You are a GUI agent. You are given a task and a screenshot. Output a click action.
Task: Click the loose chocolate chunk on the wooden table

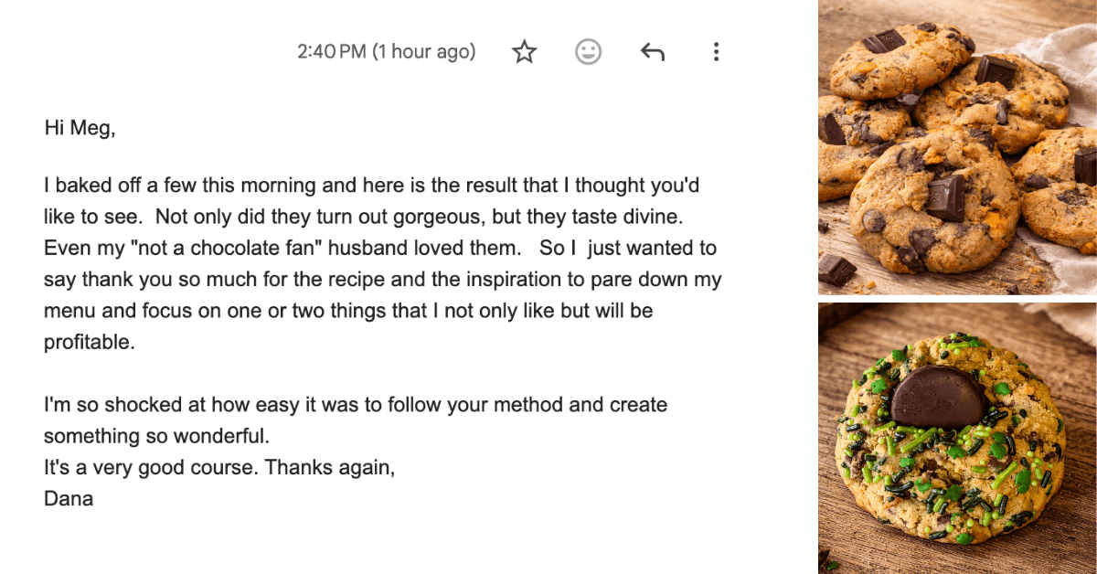click(x=836, y=270)
